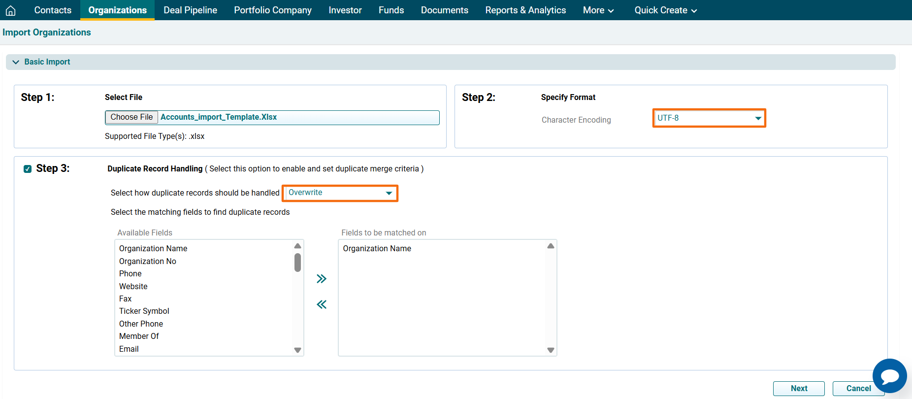Click the Next button
Viewport: 912px width, 399px height.
(798, 388)
